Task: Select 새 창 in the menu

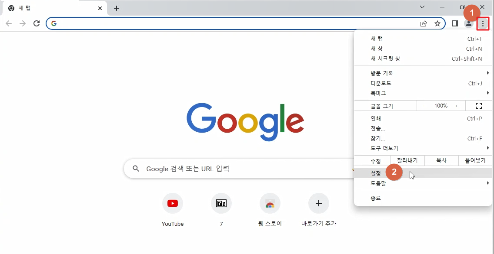Action: point(424,49)
